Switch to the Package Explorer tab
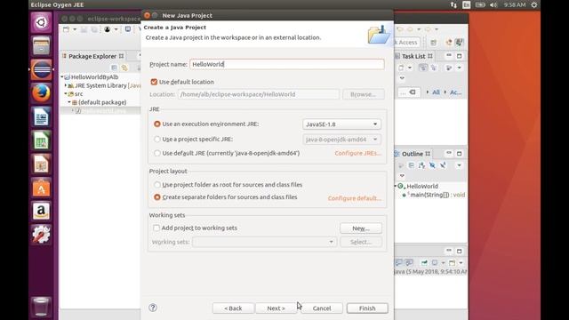 pos(92,56)
